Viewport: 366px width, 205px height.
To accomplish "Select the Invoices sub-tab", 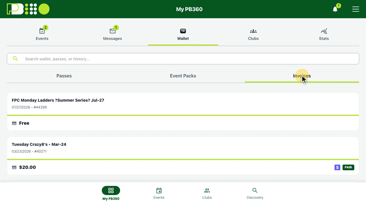I will [302, 76].
